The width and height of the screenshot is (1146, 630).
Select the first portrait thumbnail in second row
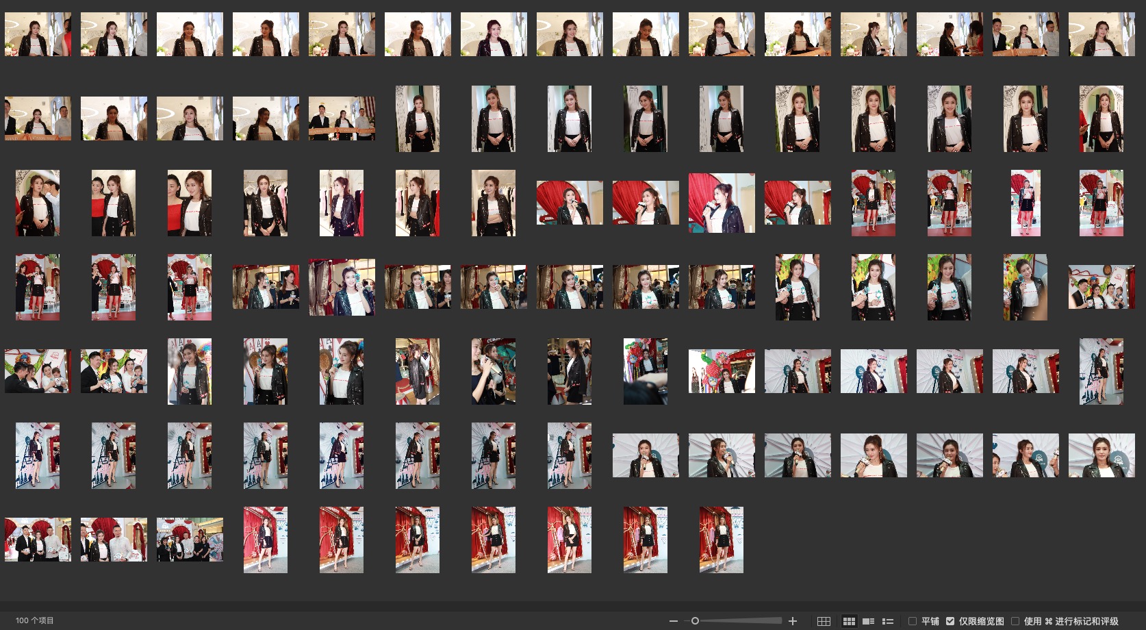pyautogui.click(x=418, y=118)
